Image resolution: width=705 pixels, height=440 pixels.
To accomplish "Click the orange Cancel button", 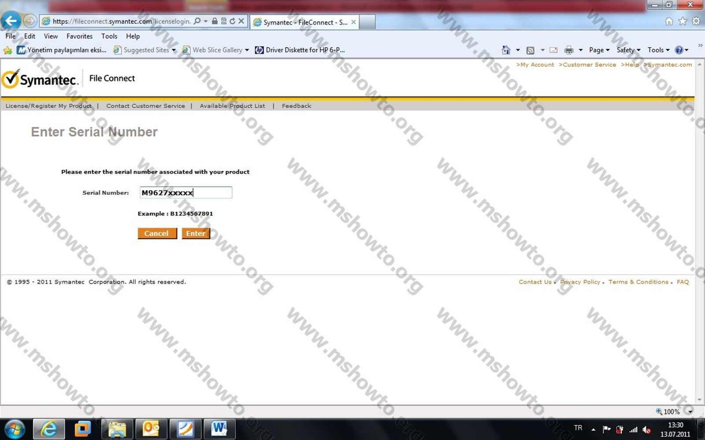I will 157,233.
